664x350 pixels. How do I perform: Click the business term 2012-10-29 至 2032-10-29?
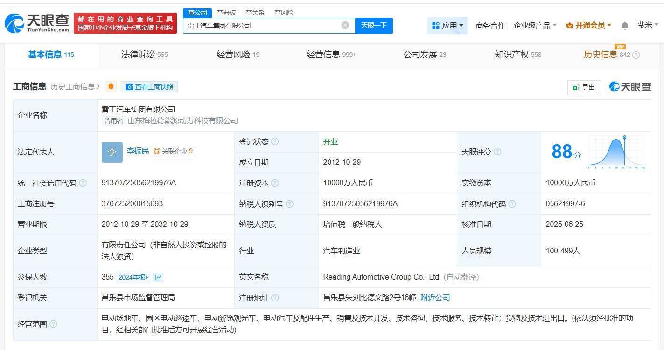tap(145, 224)
